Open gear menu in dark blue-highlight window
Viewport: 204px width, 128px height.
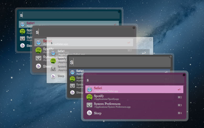(170, 57)
